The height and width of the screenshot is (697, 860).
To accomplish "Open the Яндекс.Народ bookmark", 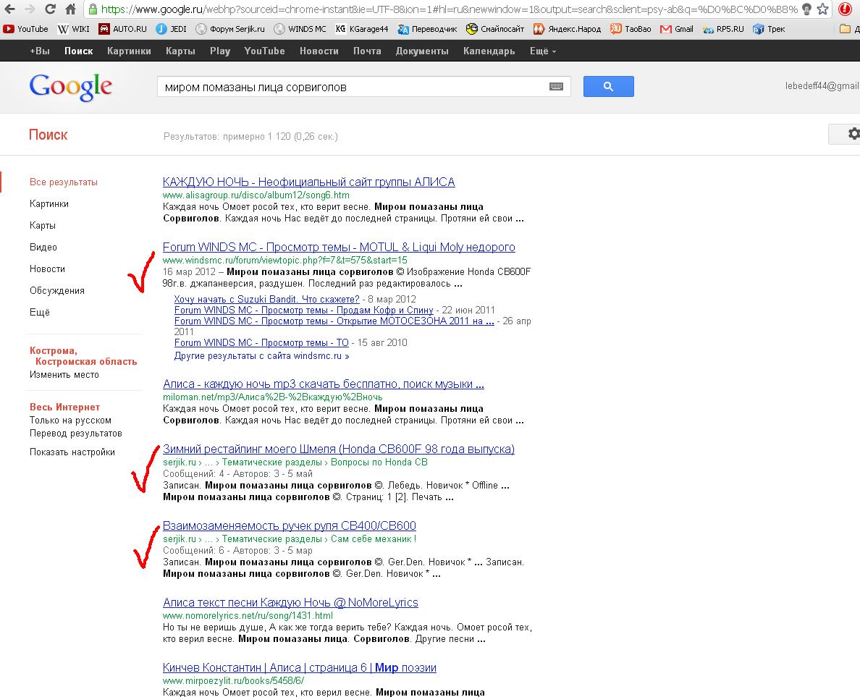I will 567,29.
